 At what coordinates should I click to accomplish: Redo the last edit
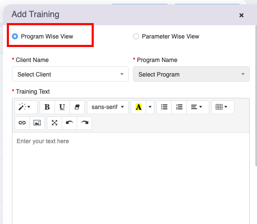(x=84, y=123)
